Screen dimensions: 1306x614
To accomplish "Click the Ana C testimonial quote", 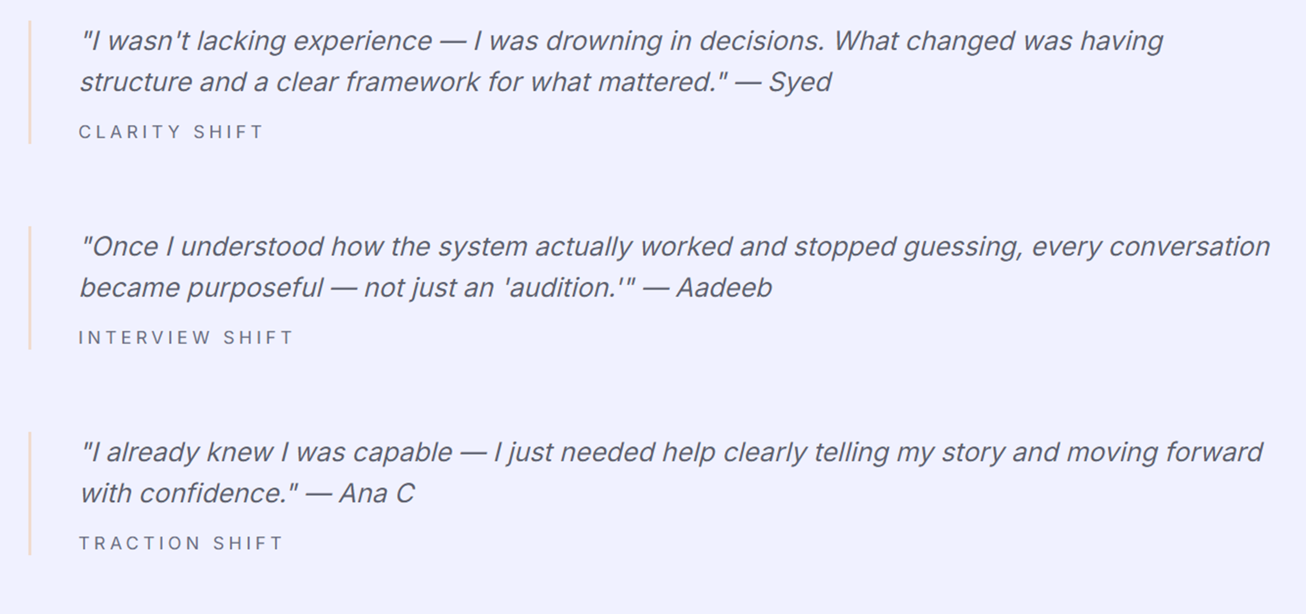I will point(671,473).
